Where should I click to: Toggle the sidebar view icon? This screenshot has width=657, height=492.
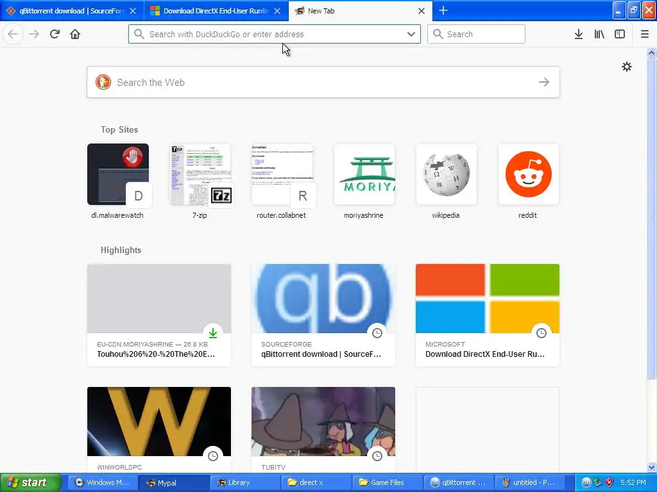(620, 35)
